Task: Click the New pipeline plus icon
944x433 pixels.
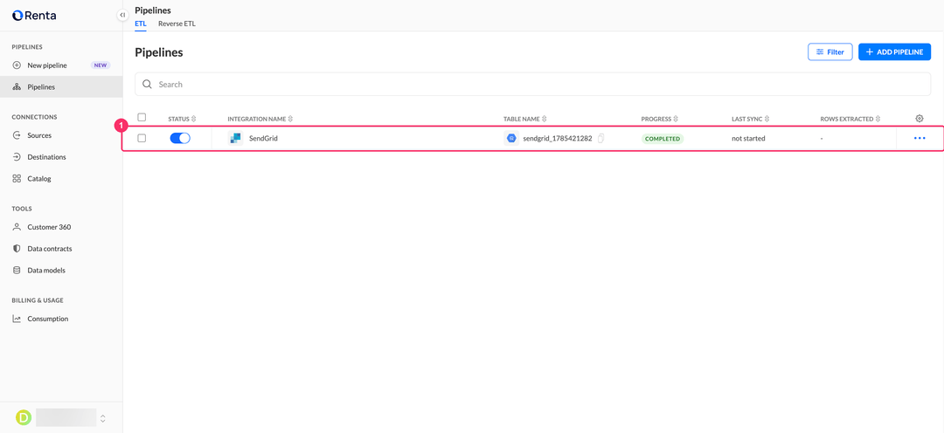Action: point(17,65)
